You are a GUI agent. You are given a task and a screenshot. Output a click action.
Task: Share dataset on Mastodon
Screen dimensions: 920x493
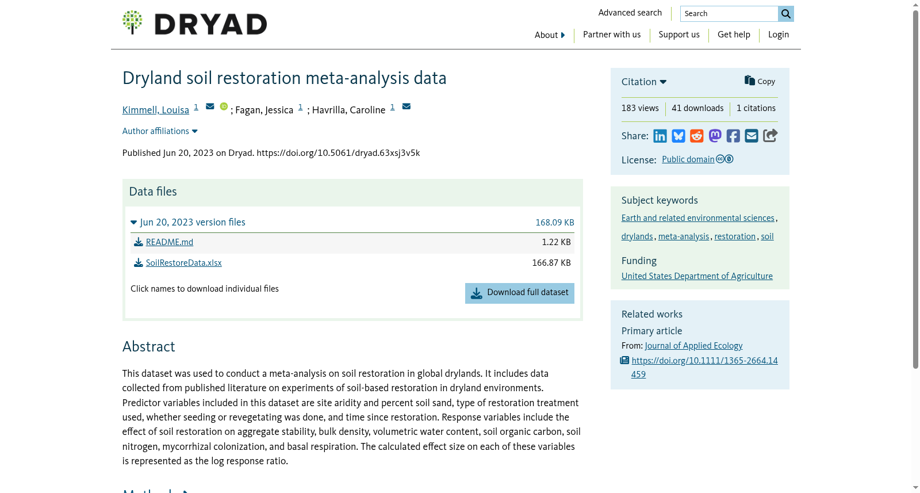(715, 136)
